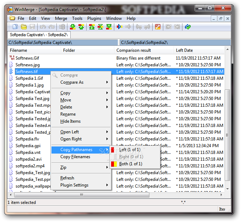Screen dimensions: 241x222
Task: Click the Options wrench toolbar icon
Action: point(158,27)
